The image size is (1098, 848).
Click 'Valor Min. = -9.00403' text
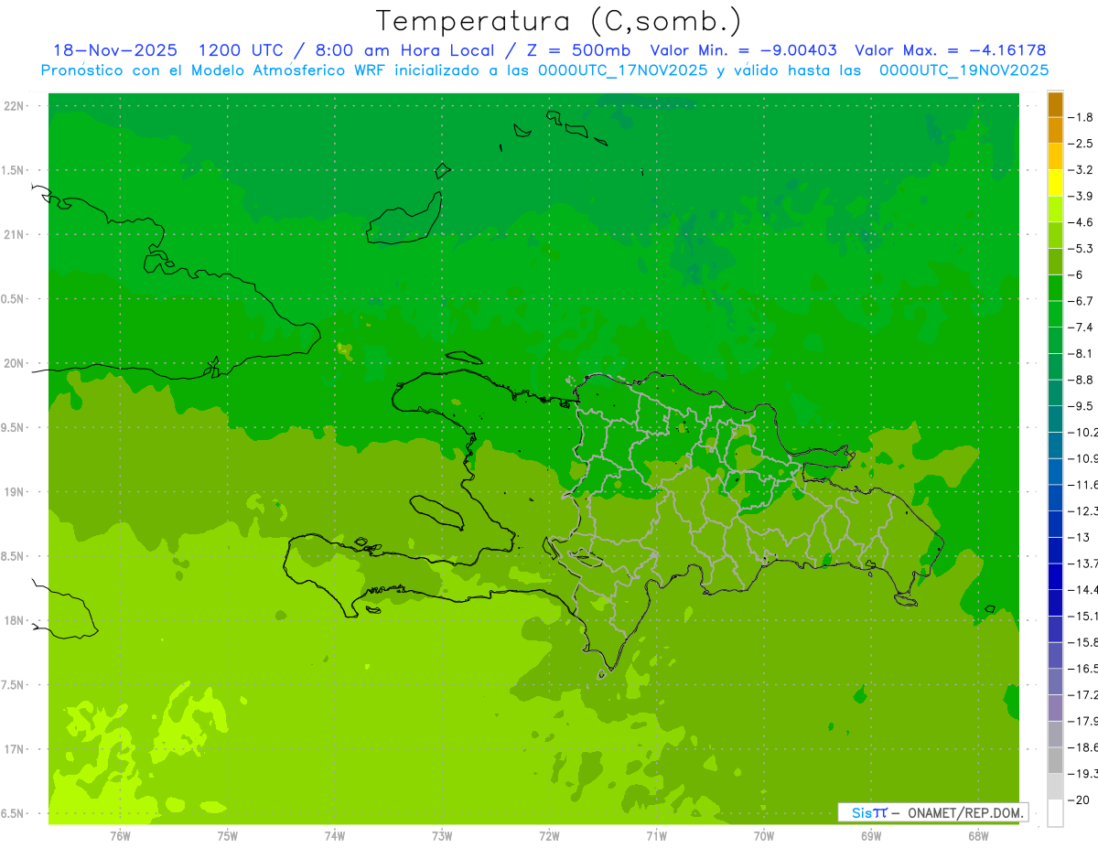coord(743,50)
